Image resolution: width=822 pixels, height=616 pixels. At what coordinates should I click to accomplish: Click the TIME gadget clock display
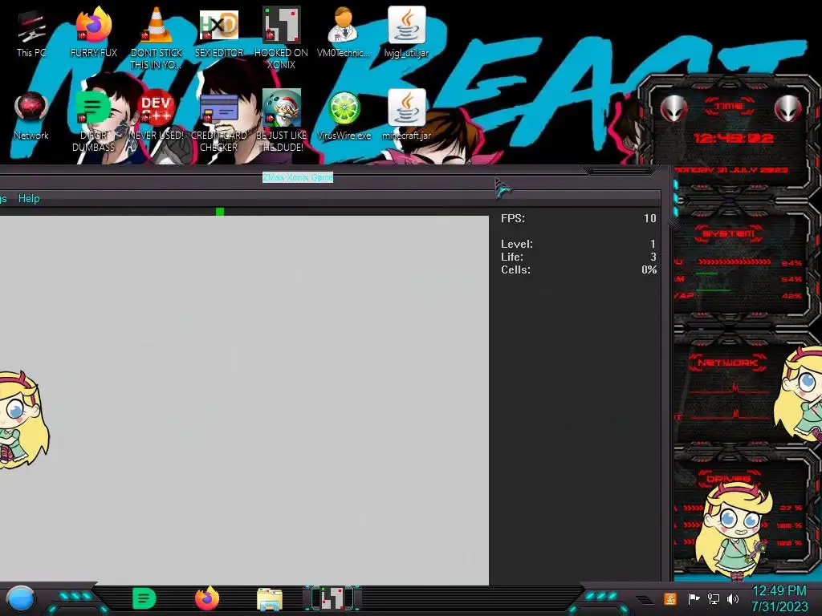(x=734, y=138)
